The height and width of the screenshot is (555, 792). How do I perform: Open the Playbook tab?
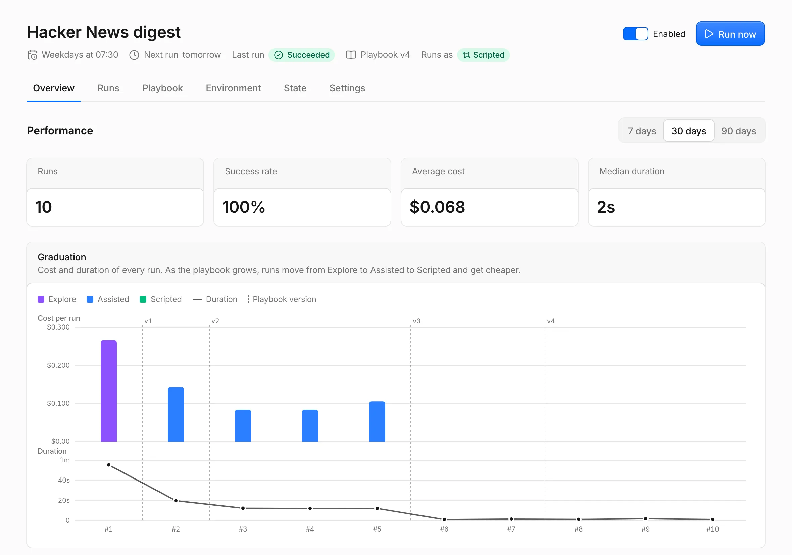point(162,88)
